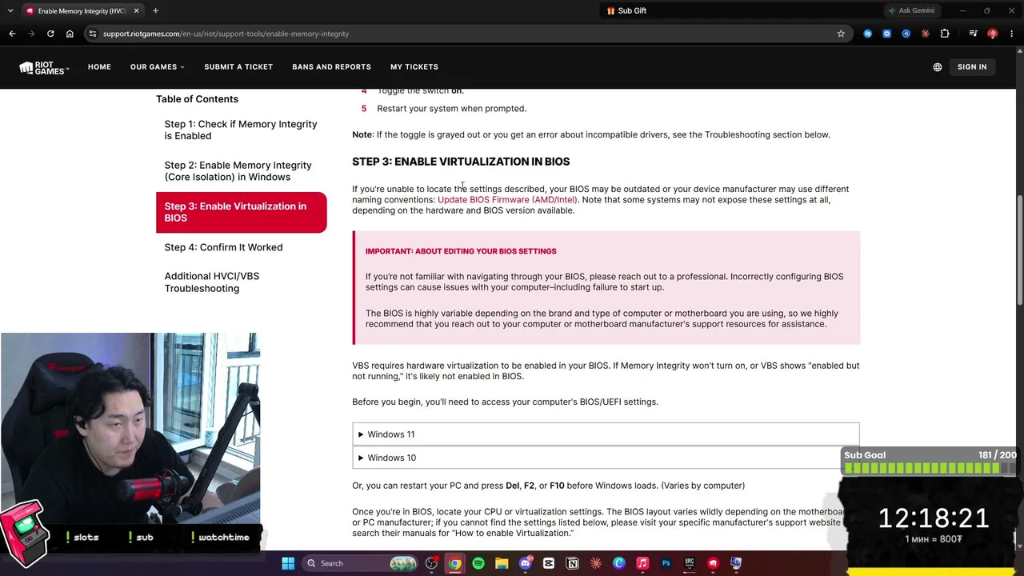Switch to Google Chrome in the taskbar

click(454, 563)
